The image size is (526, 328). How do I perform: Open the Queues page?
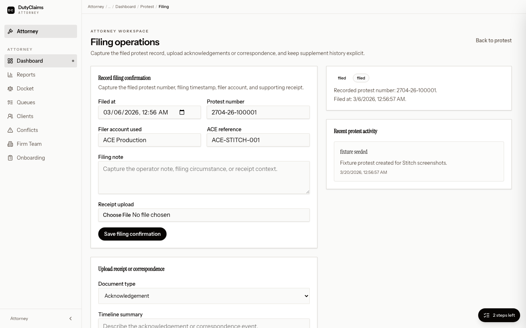tap(41, 102)
